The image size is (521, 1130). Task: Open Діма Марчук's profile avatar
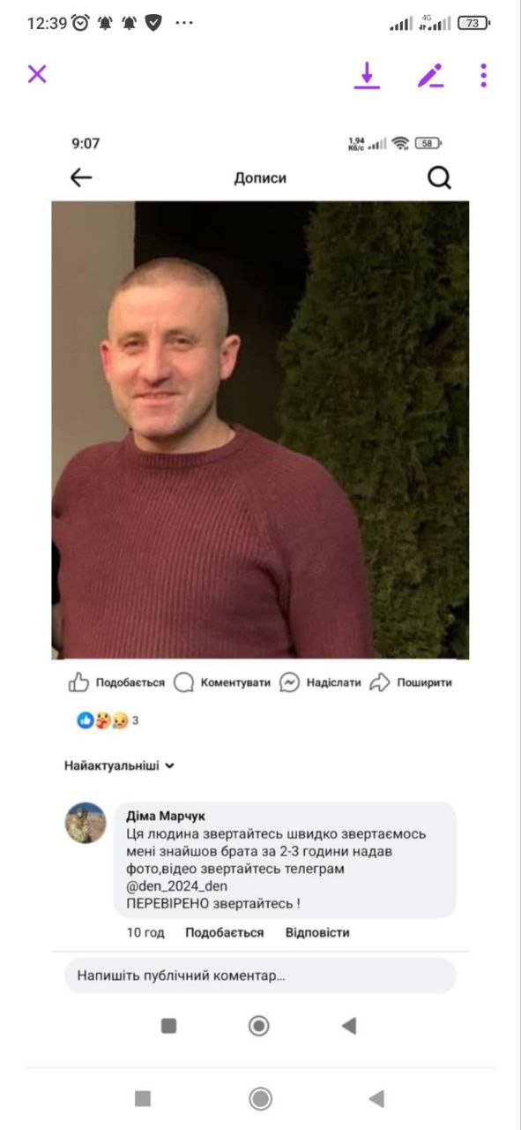(86, 823)
